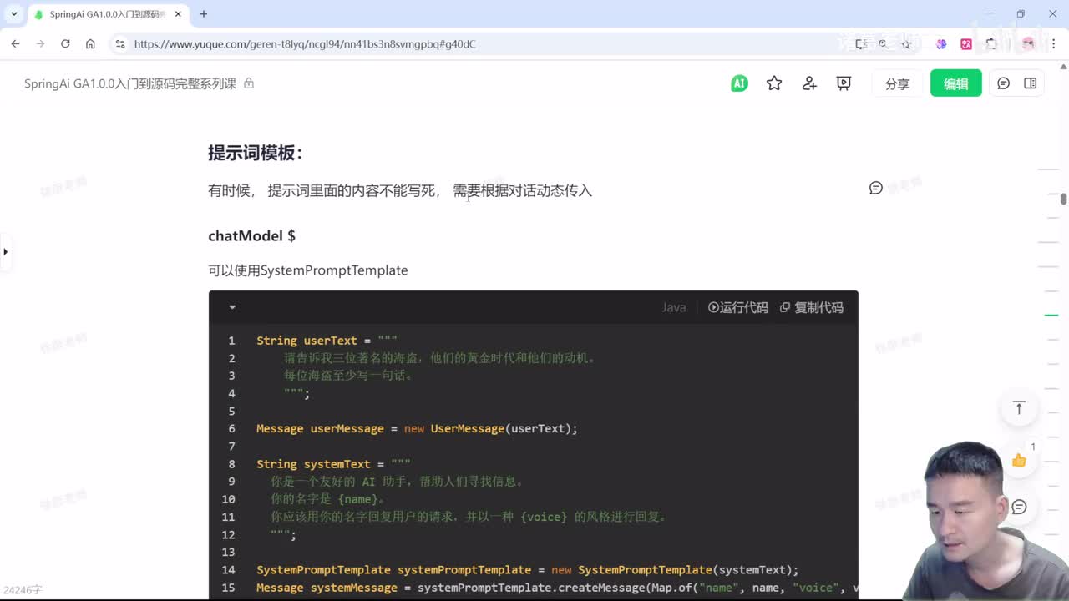Click the {voice} placeholder in code
The width and height of the screenshot is (1069, 601).
coord(544,517)
